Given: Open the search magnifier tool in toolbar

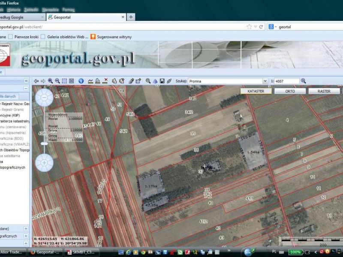Looking at the screenshot, I should pos(148,81).
